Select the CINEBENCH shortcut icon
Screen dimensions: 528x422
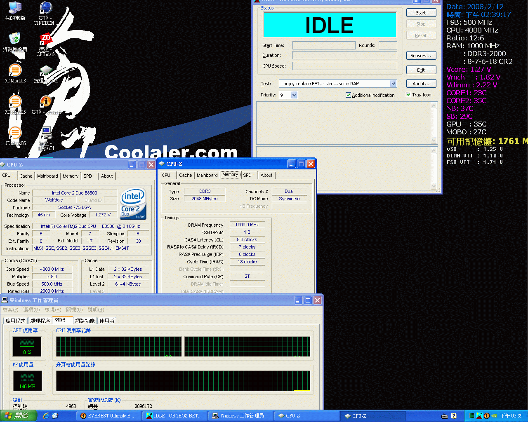click(x=46, y=13)
